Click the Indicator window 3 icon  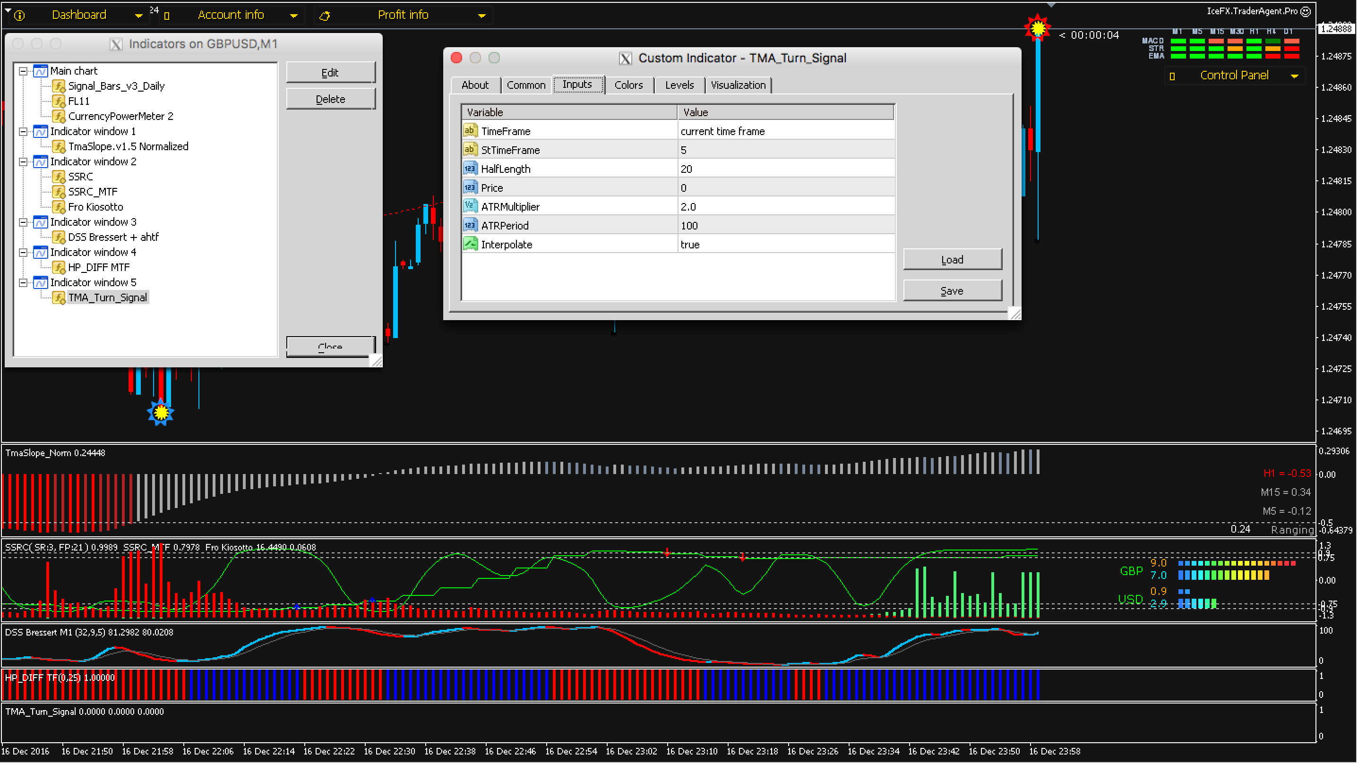(41, 222)
